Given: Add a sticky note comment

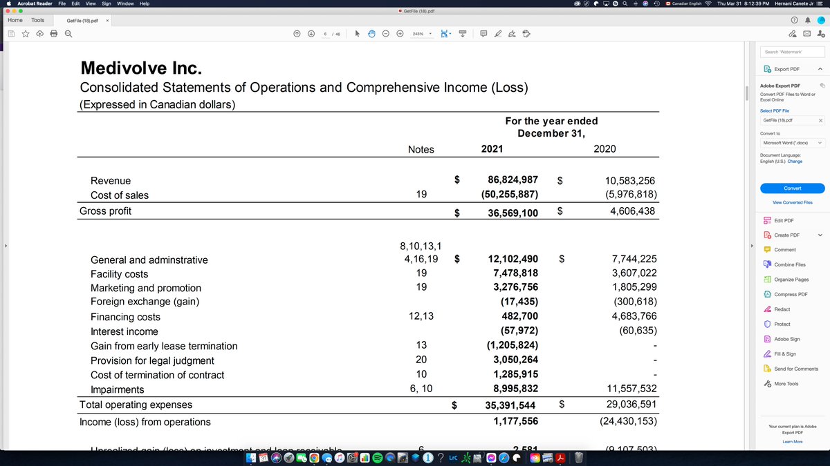Looking at the screenshot, I should pyautogui.click(x=483, y=33).
